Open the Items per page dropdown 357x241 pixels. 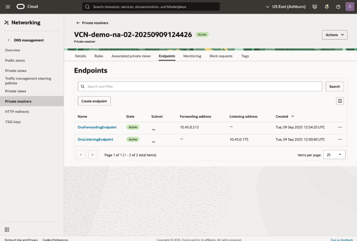[334, 155]
